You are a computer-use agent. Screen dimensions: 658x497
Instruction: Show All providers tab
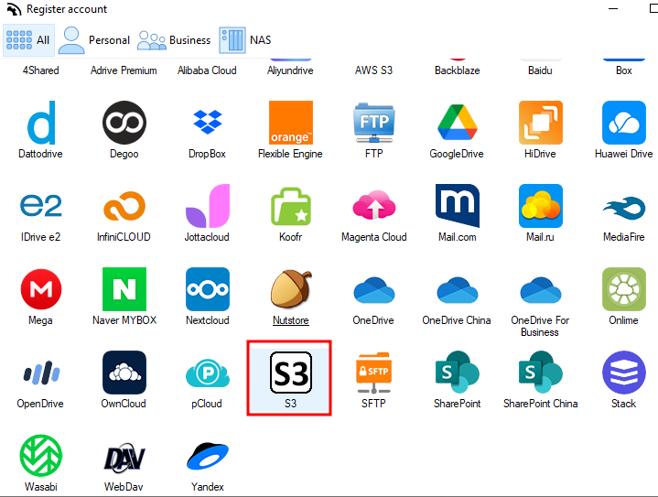click(x=28, y=40)
